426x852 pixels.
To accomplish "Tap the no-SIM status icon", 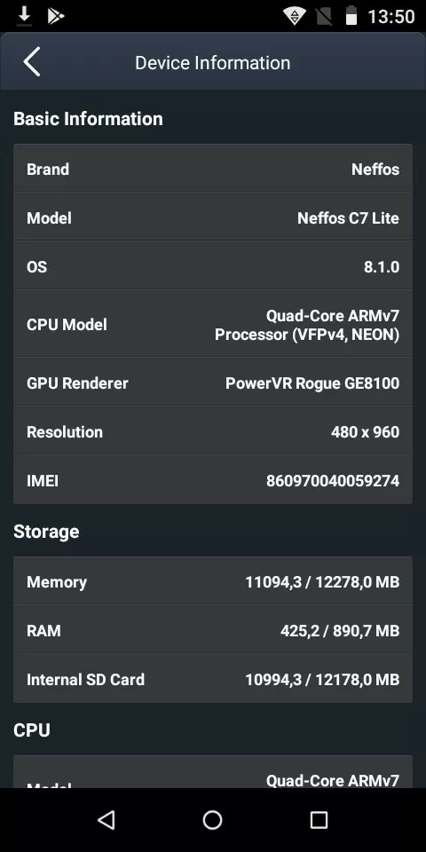I will tap(324, 16).
